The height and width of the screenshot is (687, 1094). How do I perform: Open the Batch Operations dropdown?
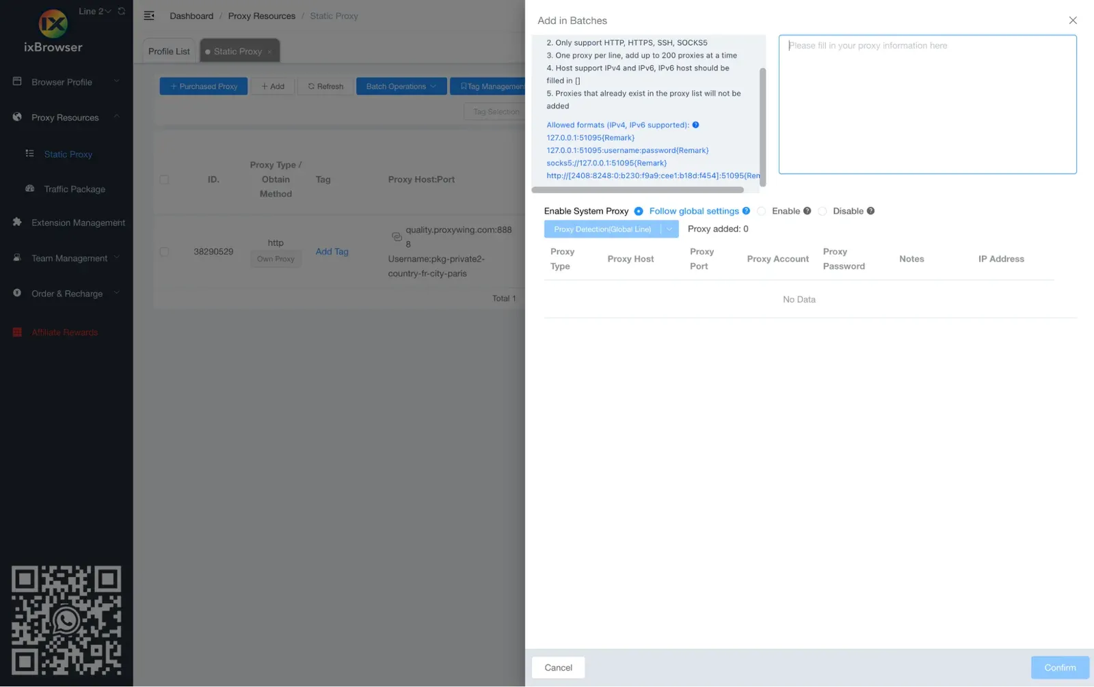(401, 86)
